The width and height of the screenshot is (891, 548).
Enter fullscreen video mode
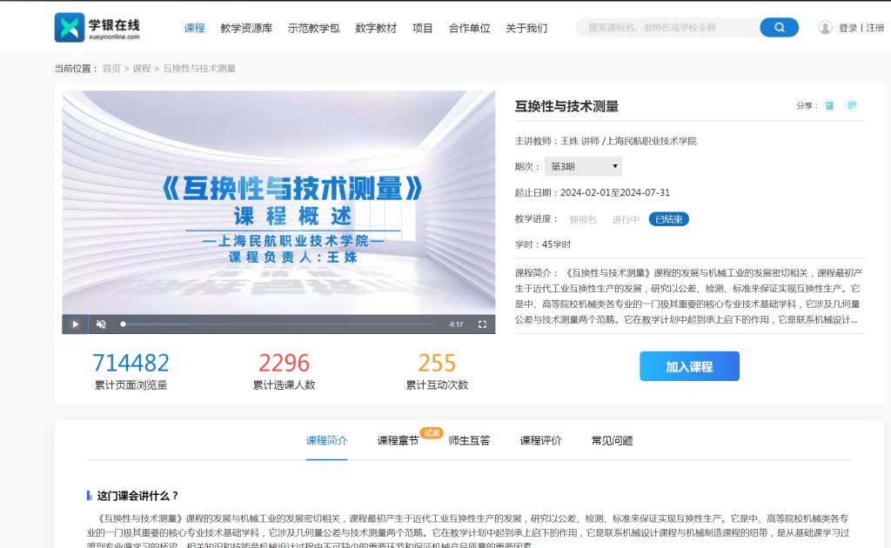point(482,324)
